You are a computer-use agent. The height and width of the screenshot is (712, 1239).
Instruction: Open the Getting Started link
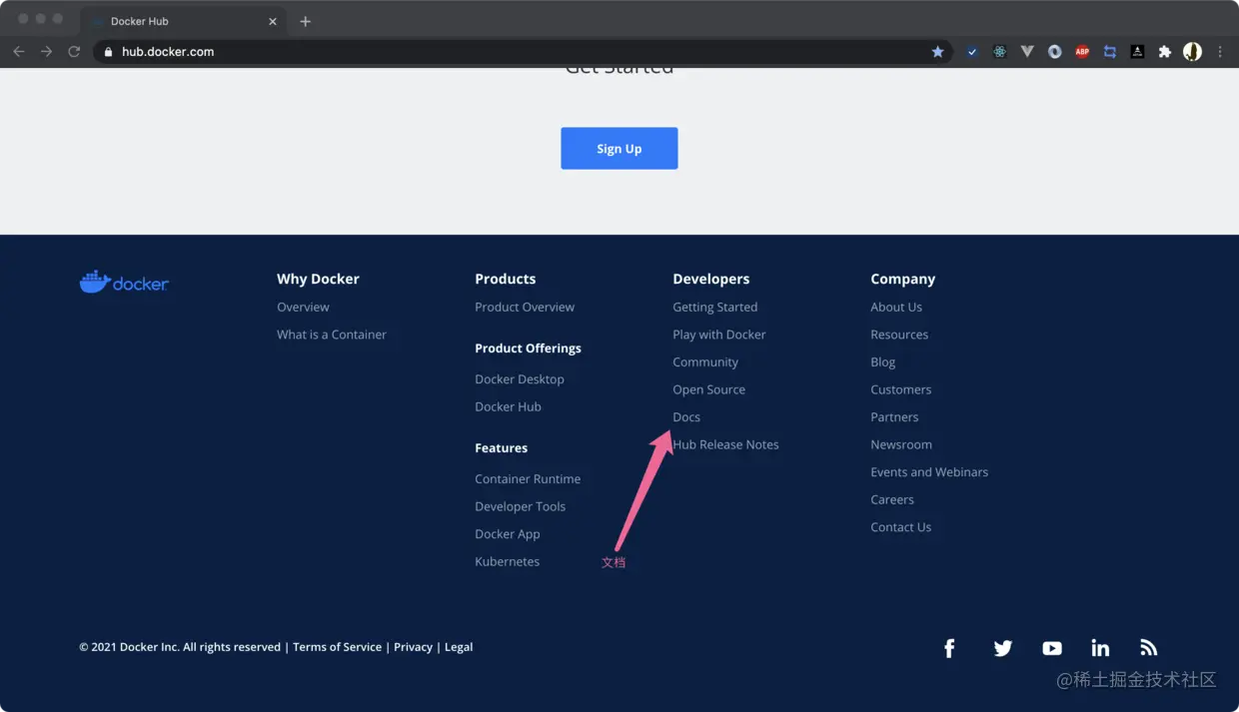pos(715,307)
